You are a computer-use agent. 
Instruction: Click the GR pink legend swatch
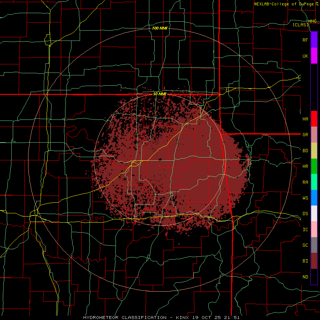[314, 135]
